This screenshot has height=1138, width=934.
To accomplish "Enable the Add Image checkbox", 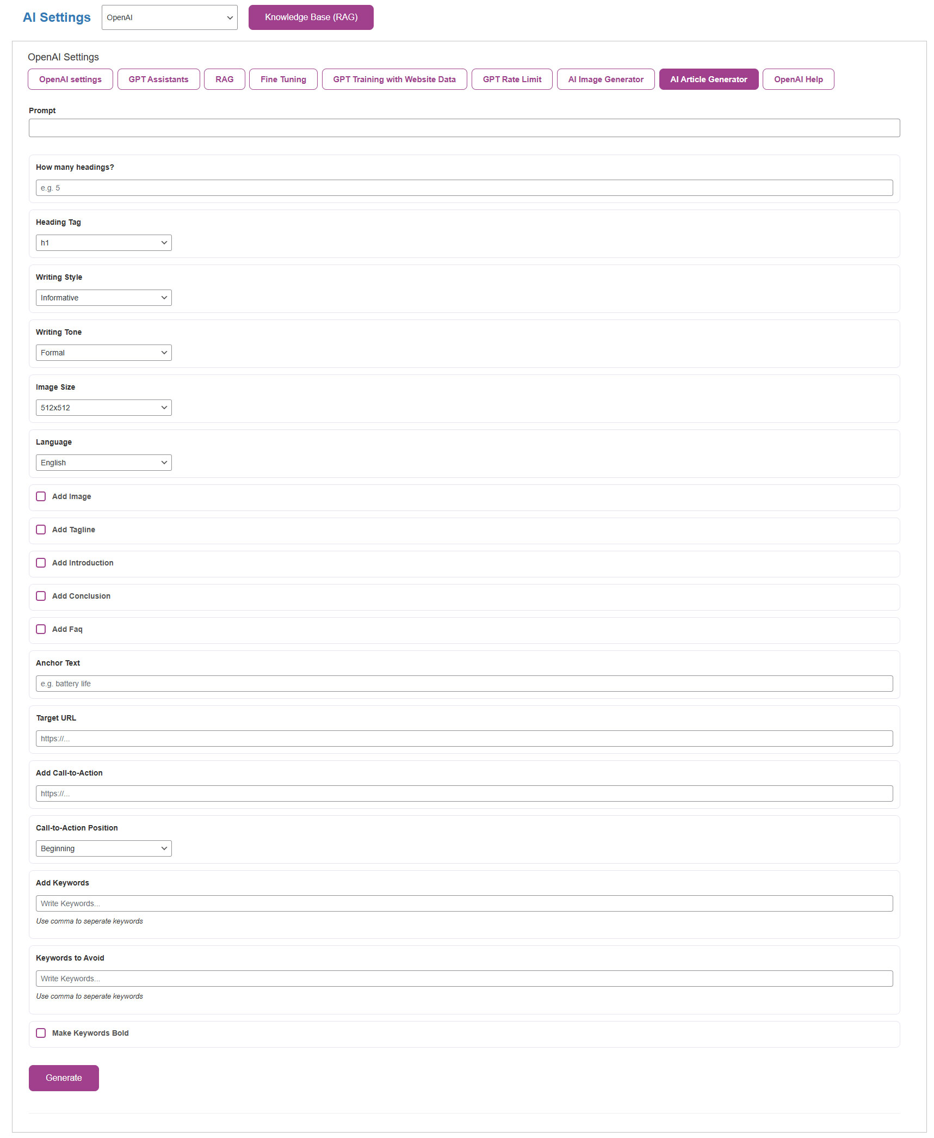I will (x=41, y=496).
